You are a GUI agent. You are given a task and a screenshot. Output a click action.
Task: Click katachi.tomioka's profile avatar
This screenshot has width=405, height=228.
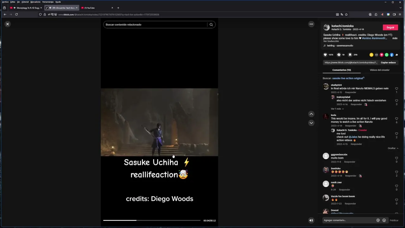point(327,28)
